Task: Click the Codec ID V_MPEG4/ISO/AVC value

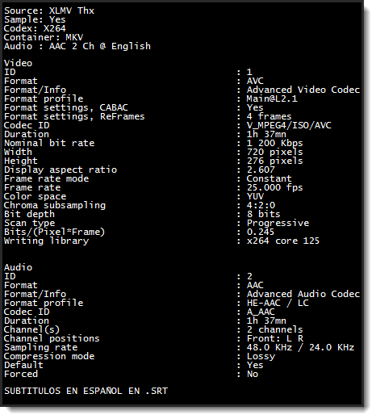Action: click(x=289, y=125)
